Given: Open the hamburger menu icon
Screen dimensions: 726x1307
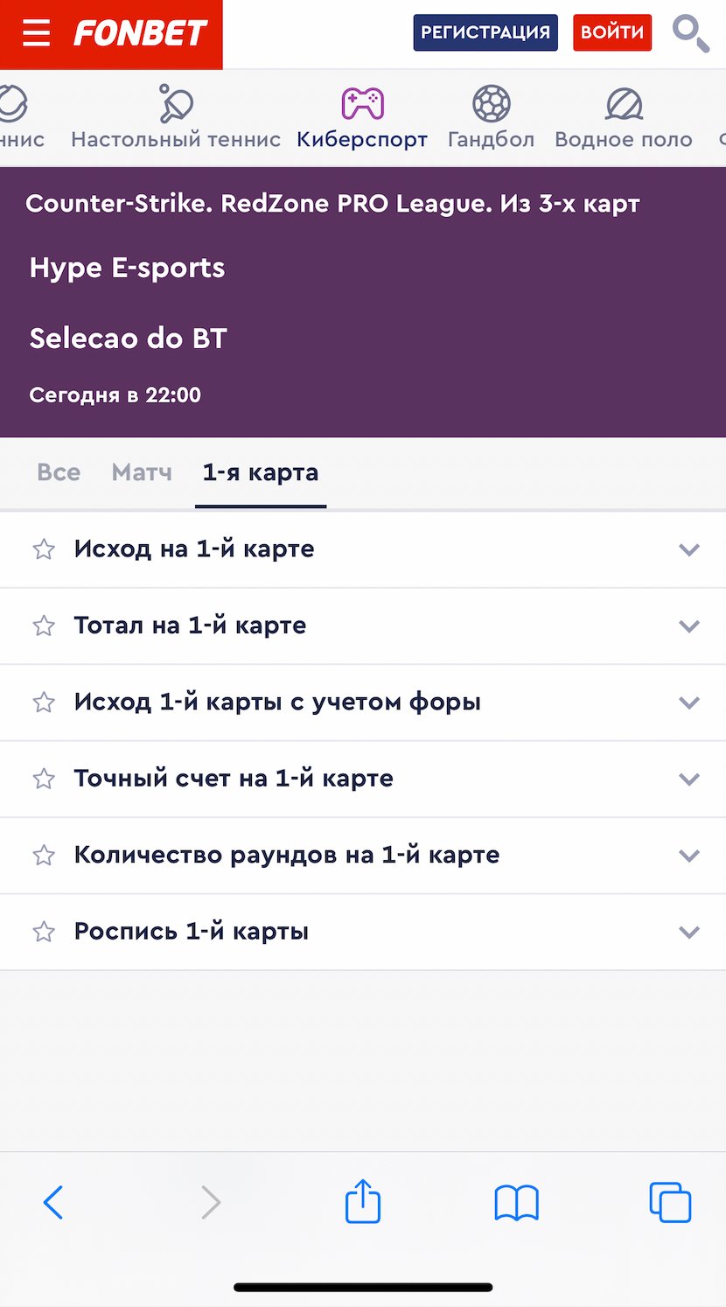Looking at the screenshot, I should [x=36, y=33].
